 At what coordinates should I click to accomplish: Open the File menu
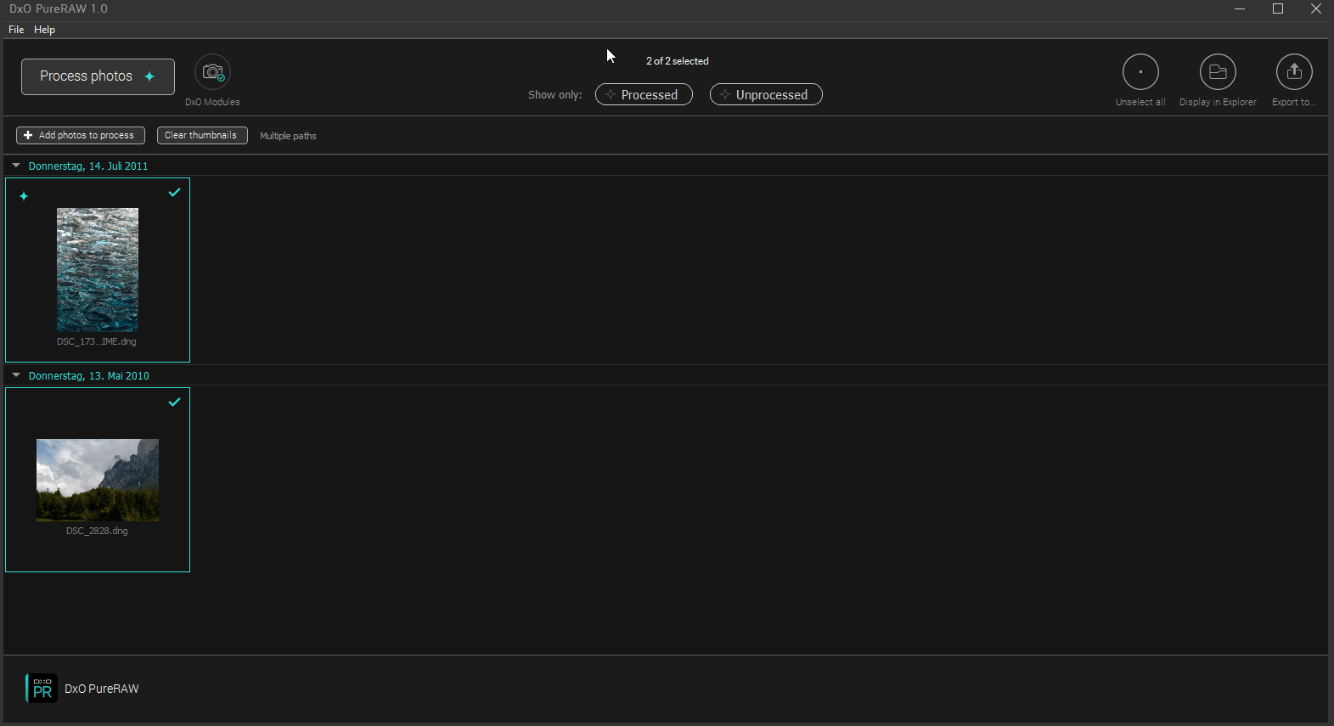tap(16, 30)
